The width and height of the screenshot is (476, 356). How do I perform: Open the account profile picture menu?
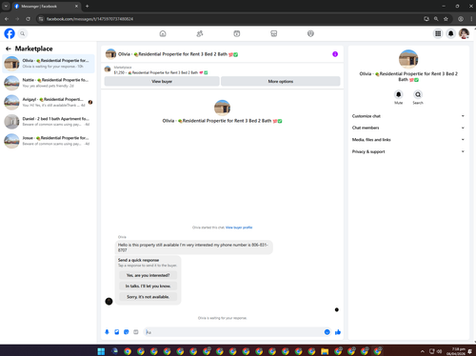pos(464,33)
